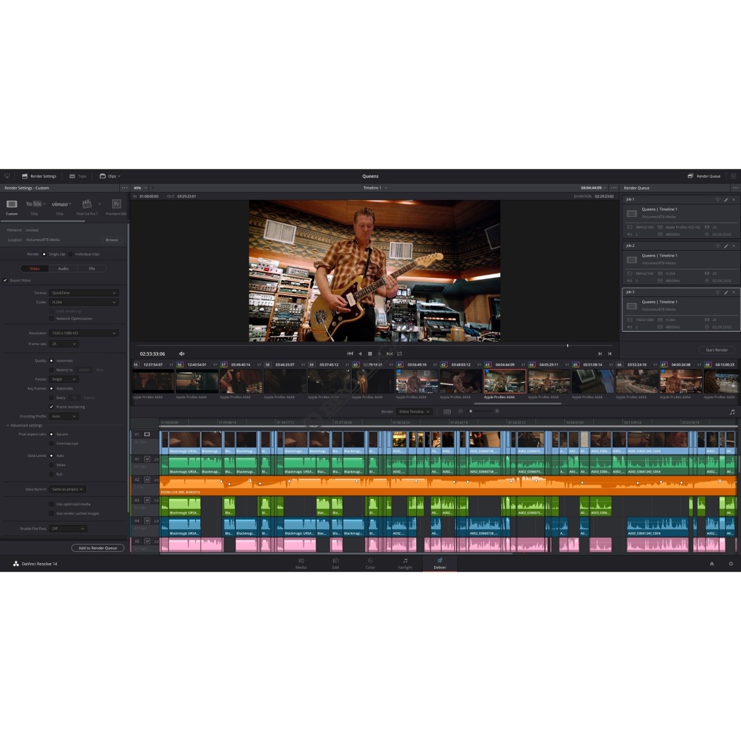
Task: Click the Add to Render Queue button
Action: (98, 548)
